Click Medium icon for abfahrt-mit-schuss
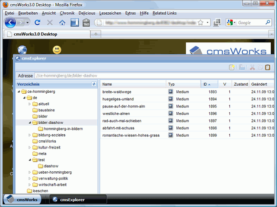Screen dimensions: 277x207 click(x=171, y=128)
